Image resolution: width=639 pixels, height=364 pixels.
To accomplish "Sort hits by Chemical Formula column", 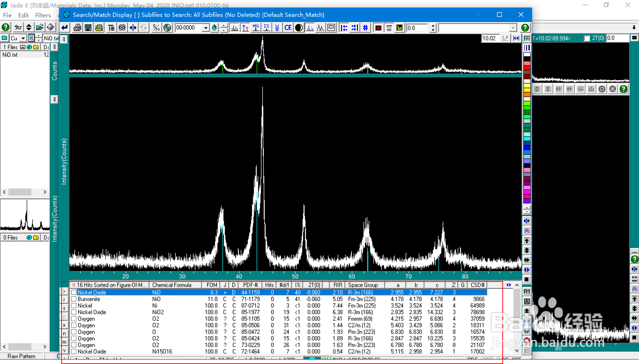I will point(176,285).
